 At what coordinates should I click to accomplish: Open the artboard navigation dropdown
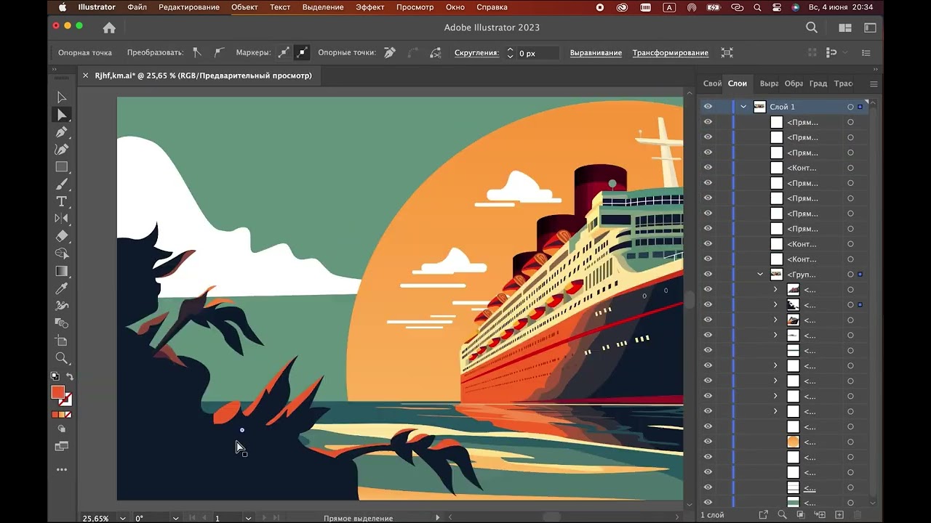[248, 518]
